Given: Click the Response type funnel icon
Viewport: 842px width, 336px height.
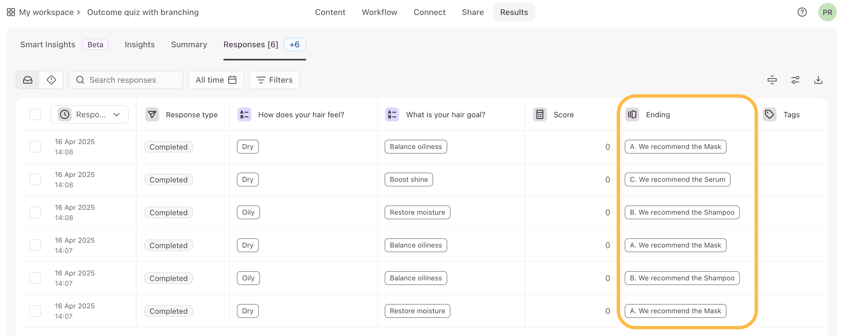Looking at the screenshot, I should (152, 114).
